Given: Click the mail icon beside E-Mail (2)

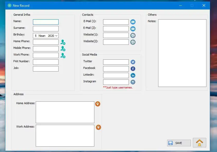Looking at the screenshot, I should [x=133, y=29].
